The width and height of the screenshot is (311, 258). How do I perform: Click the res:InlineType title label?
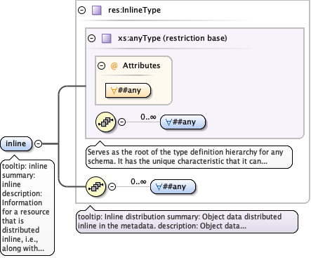pos(135,11)
